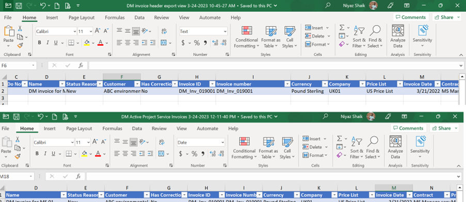This screenshot has width=466, height=202.
Task: Click Format cells button in top window
Action: tap(317, 44)
